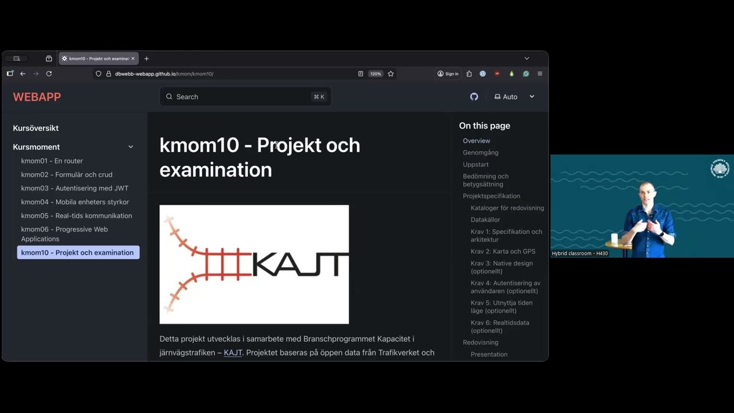Jump to Redovisning section
Screen dimensions: 734x413
click(x=481, y=342)
